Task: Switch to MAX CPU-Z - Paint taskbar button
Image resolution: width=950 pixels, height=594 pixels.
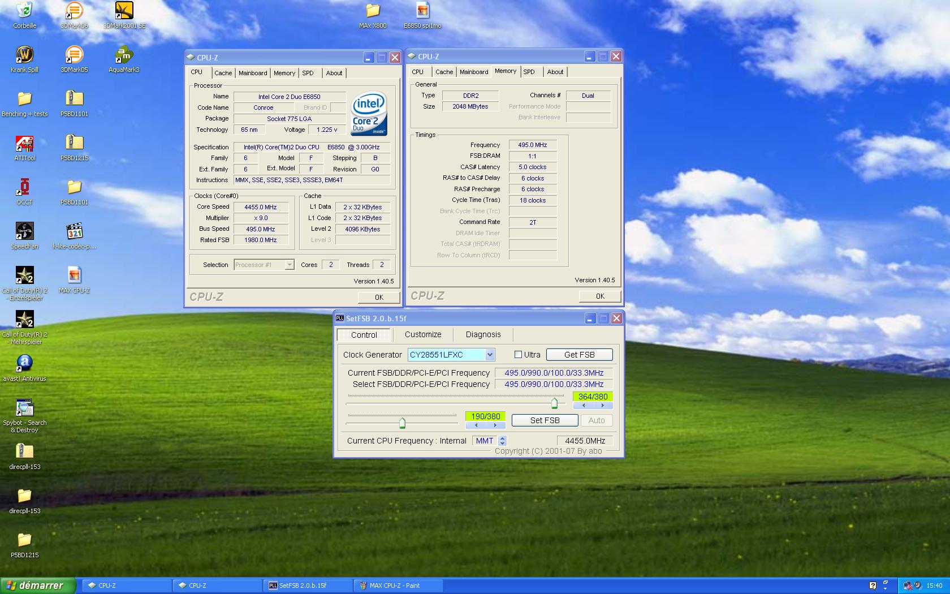Action: click(398, 586)
